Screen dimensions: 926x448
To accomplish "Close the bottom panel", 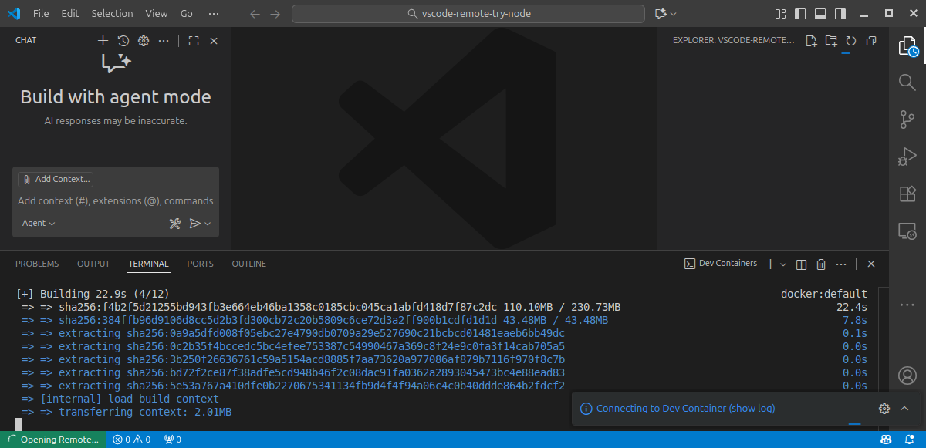I will click(871, 264).
